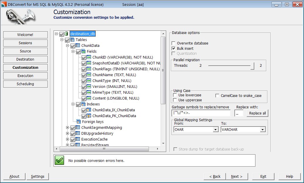This screenshot has width=304, height=183.
Task: Open the Settings dialog
Action: (38, 176)
